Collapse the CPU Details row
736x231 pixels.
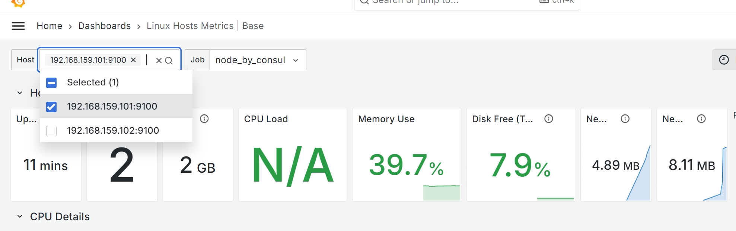[x=20, y=217]
